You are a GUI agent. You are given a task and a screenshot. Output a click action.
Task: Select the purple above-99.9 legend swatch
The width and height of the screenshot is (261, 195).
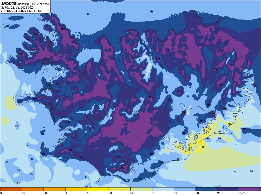coord(250,189)
